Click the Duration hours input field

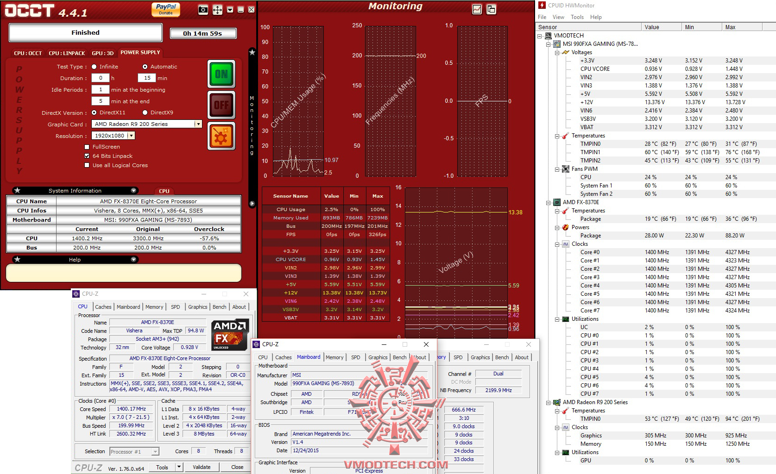pos(101,78)
